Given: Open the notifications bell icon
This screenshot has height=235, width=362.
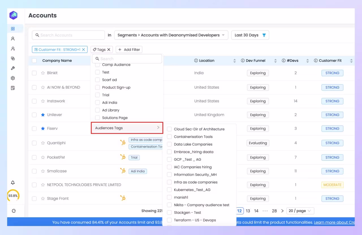Looking at the screenshot, I should [13, 183].
